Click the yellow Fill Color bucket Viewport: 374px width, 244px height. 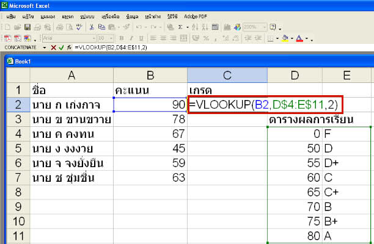pos(284,38)
